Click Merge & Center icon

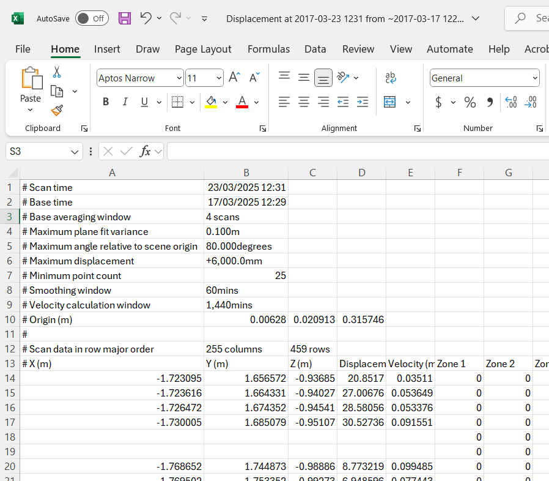click(389, 102)
